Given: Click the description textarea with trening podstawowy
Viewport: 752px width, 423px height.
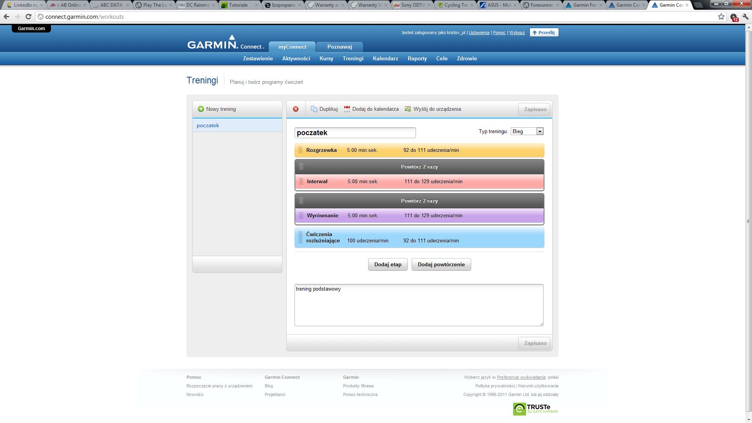Looking at the screenshot, I should coord(419,305).
